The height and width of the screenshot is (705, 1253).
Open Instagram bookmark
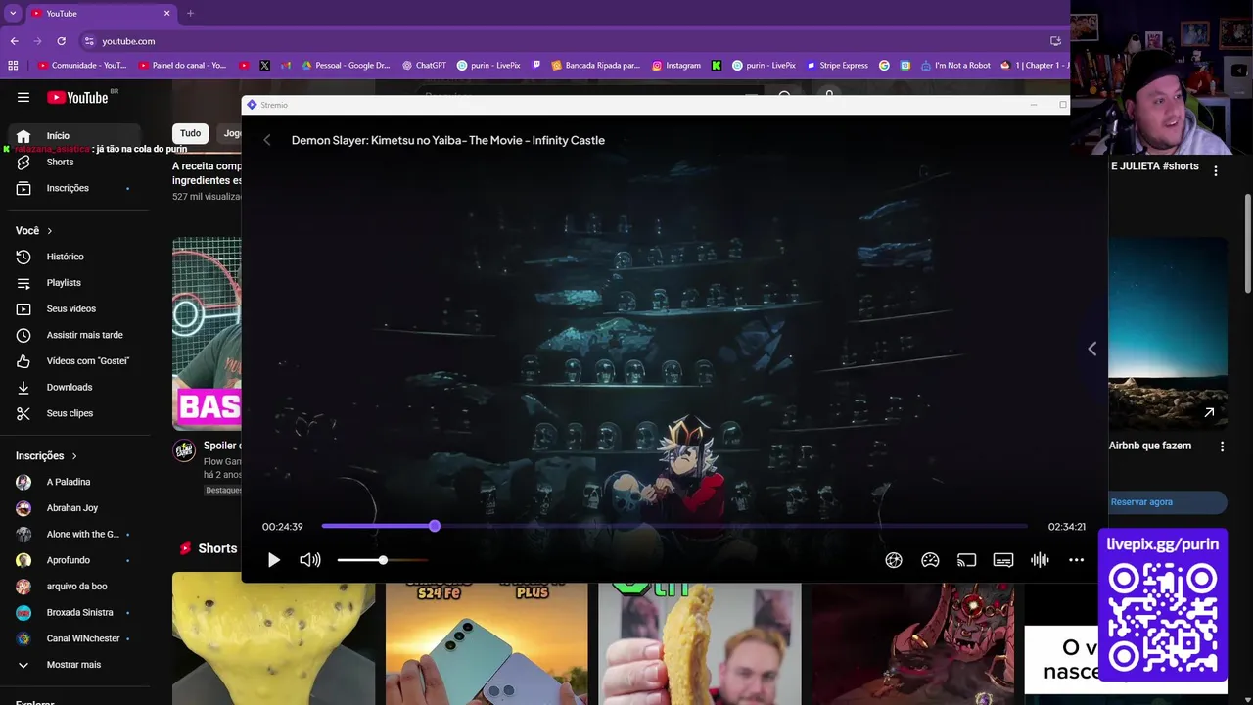tap(676, 66)
